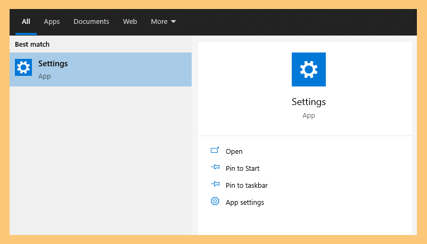
Task: Click the App settings gear icon
Action: tap(215, 201)
